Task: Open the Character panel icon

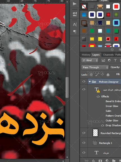Action: pyautogui.click(x=75, y=25)
